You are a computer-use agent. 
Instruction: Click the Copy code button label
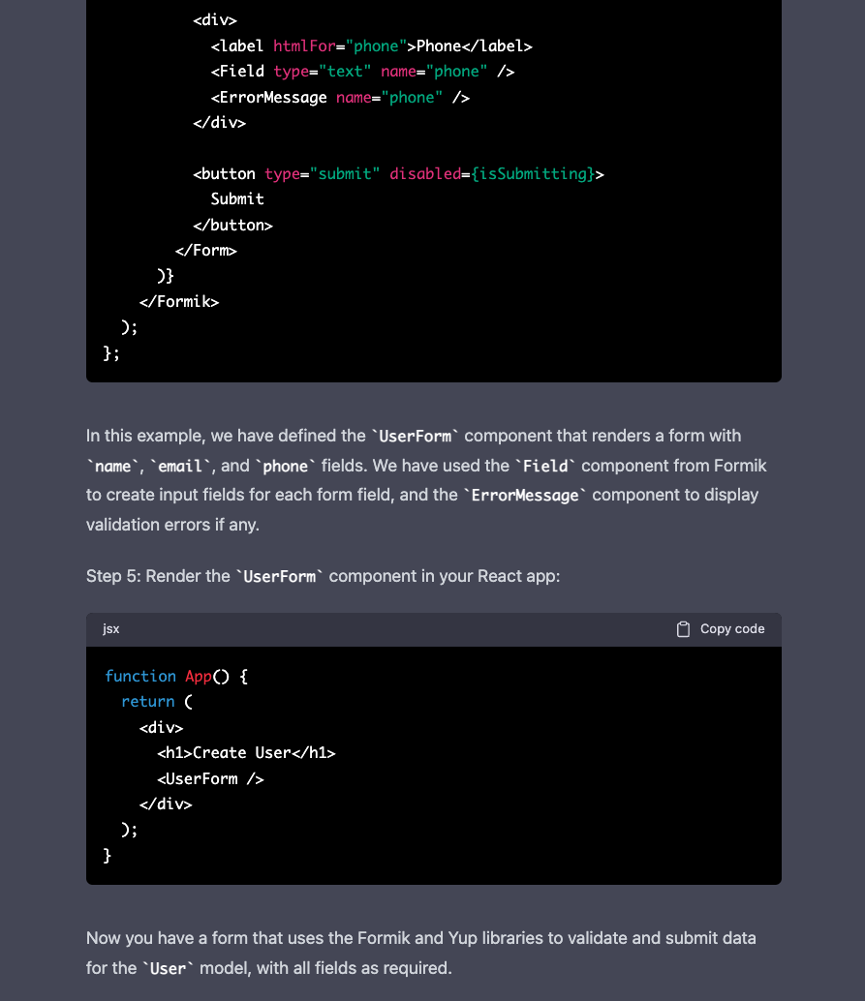click(732, 629)
